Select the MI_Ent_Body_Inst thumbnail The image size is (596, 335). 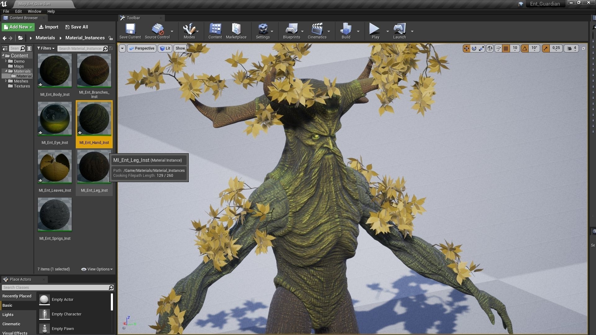click(55, 71)
